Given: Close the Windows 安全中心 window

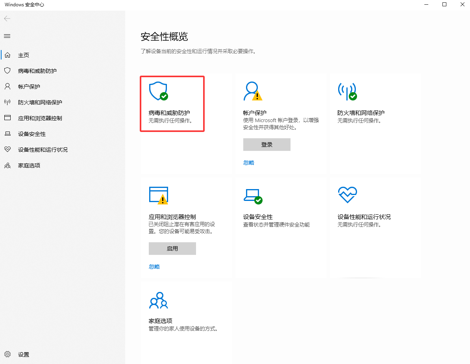Looking at the screenshot, I should (463, 4).
